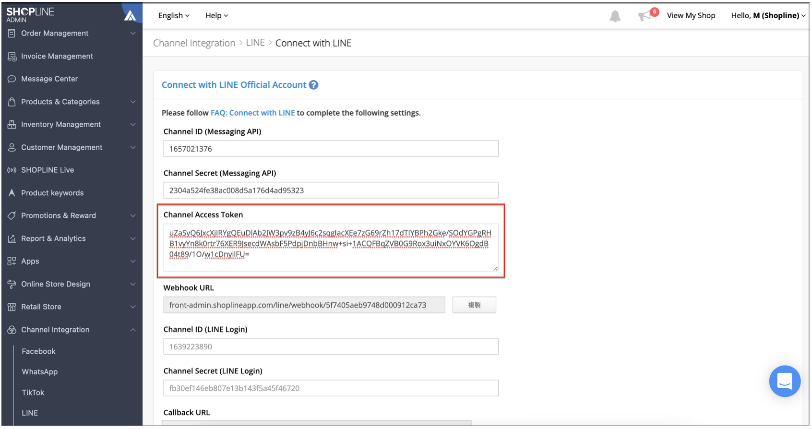Click the Apps grid icon
Image resolution: width=812 pixels, height=429 pixels.
pos(12,261)
